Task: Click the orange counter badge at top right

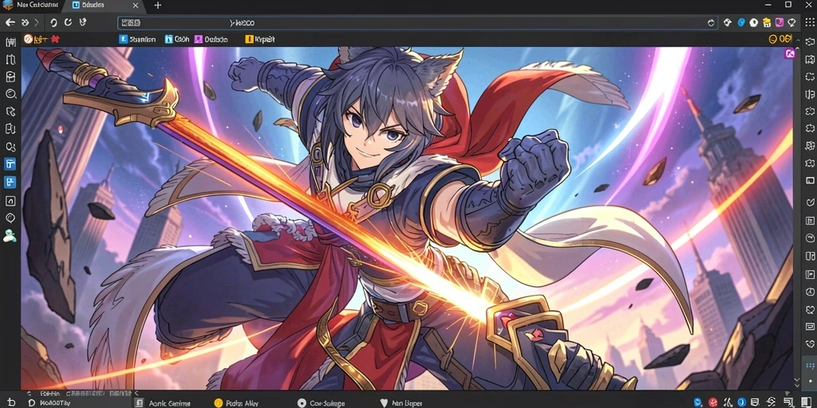Action: pos(780,39)
